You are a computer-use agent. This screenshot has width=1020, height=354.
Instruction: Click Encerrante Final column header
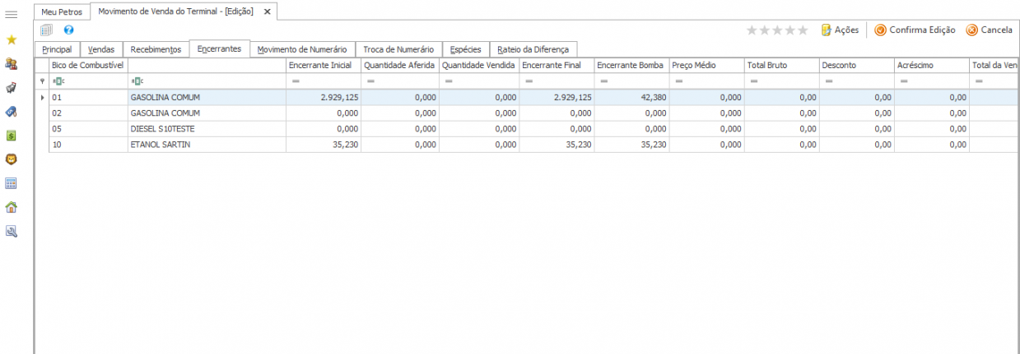point(556,65)
